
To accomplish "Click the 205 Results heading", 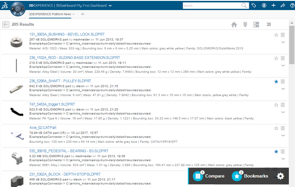I will click(23, 25).
